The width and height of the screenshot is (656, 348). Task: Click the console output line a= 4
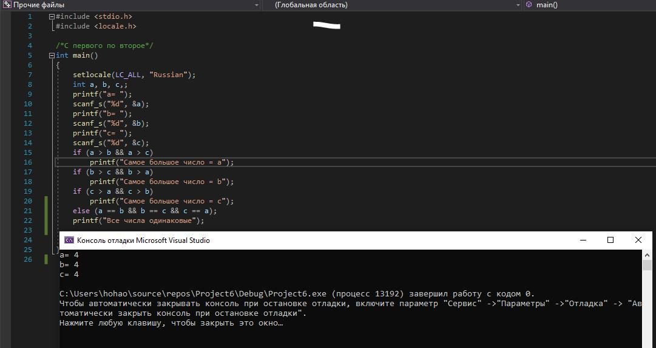[x=69, y=255]
